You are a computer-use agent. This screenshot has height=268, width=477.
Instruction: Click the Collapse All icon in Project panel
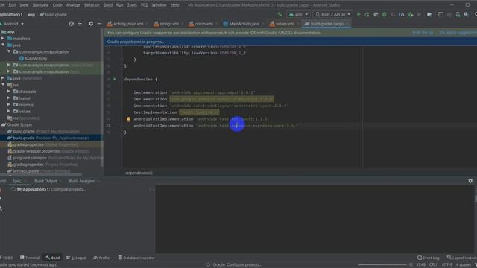[80, 23]
